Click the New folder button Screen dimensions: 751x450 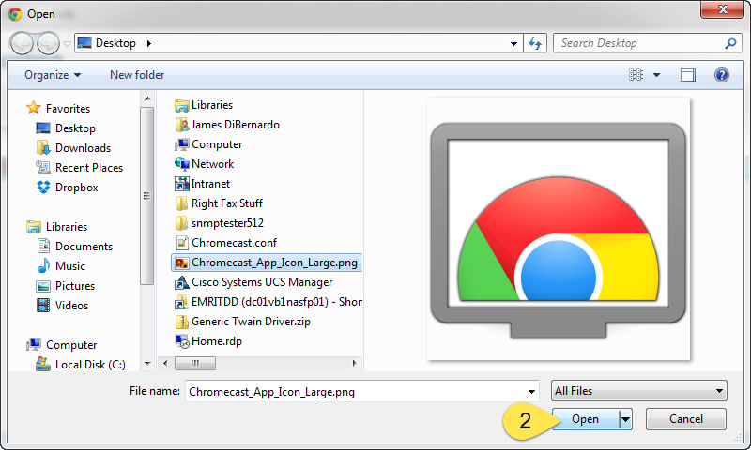point(137,75)
